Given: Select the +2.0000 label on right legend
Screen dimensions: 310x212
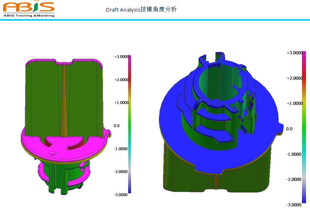Looking at the screenshot, I should click(295, 78).
